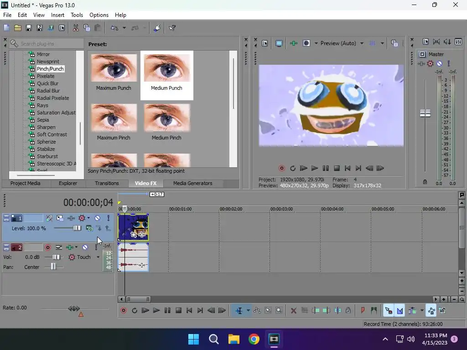Screen dimensions: 467x350
Task: Open Touch automation mode dropdown
Action: [x=98, y=257]
